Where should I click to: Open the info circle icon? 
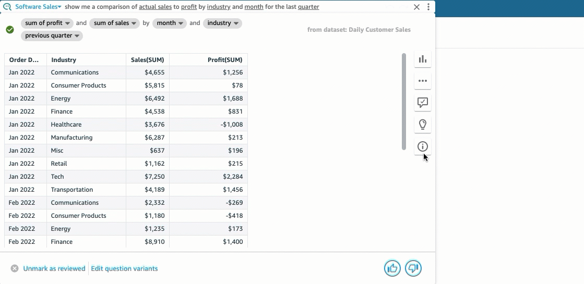click(x=422, y=146)
